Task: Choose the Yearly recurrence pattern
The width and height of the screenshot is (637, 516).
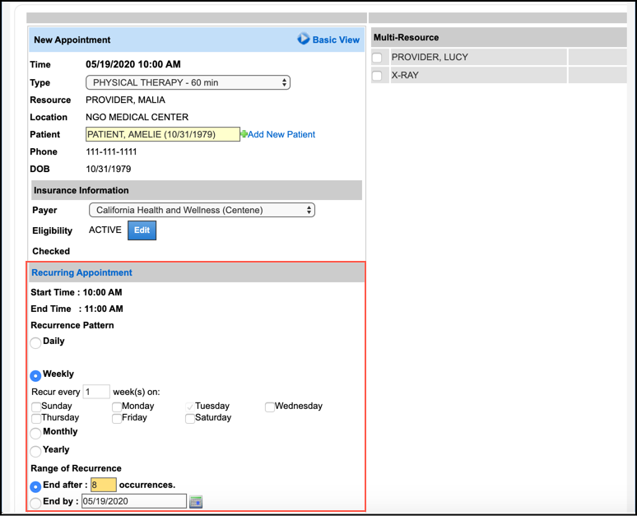Action: coord(35,451)
